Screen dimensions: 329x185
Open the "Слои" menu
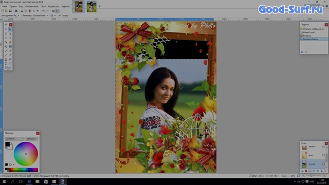tap(43, 7)
